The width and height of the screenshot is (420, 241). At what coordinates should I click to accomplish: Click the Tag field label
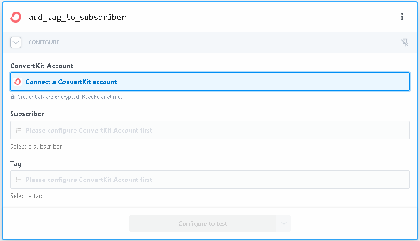(16, 164)
